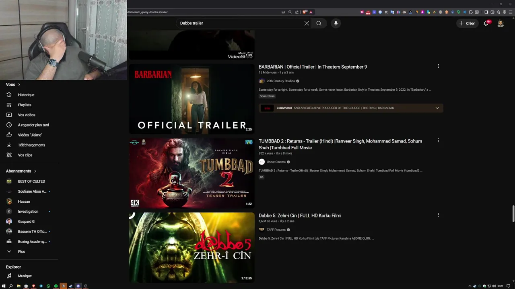Expand the 3 moments section of BARBARIAN

(x=437, y=108)
